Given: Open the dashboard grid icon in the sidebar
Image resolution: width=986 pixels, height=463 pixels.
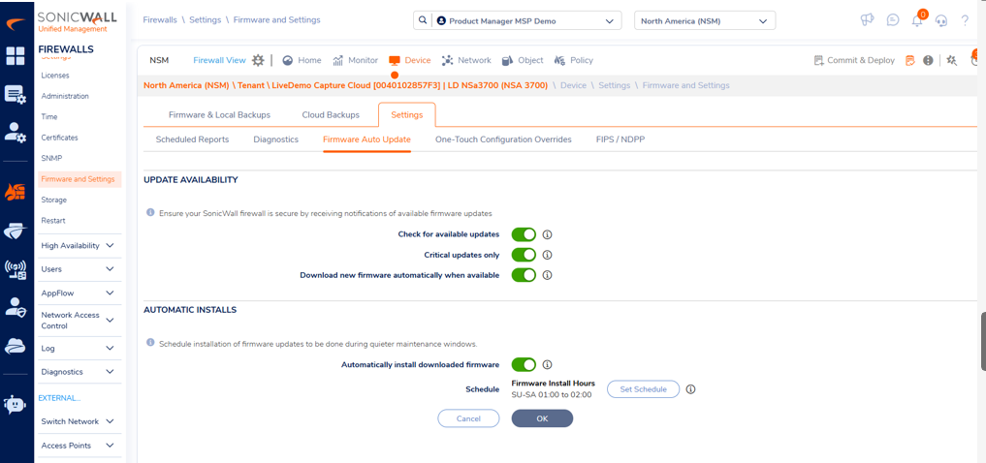Looking at the screenshot, I should (16, 55).
